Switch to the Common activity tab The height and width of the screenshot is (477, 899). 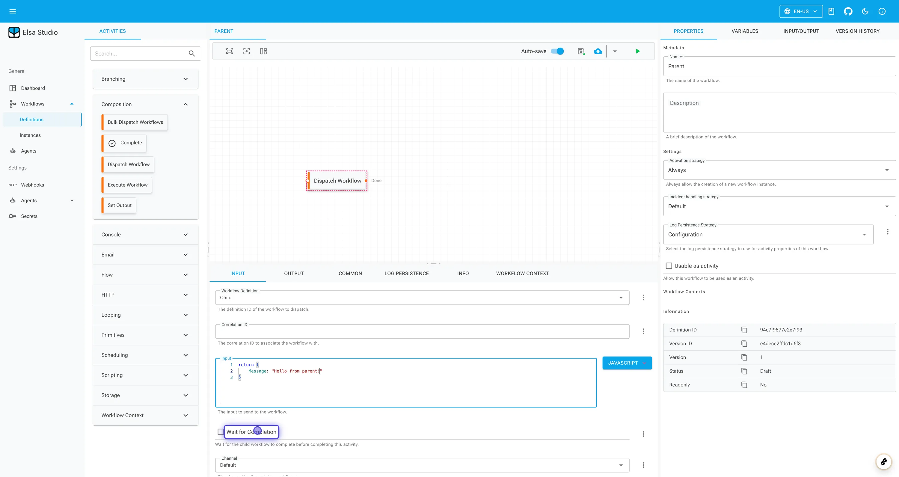click(x=350, y=273)
